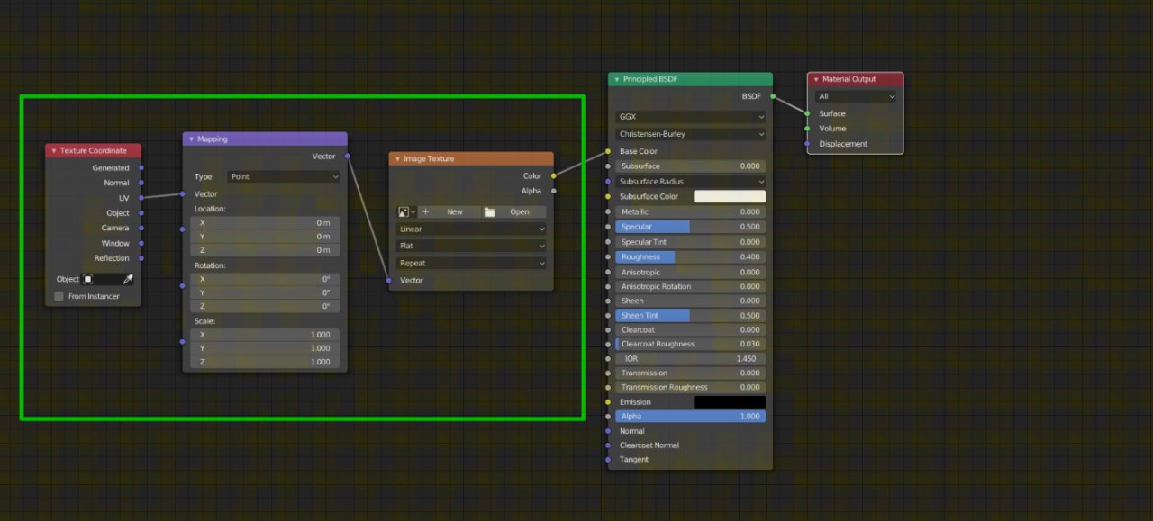Click the Transmission Roughness slider
1153x521 pixels.
click(691, 387)
